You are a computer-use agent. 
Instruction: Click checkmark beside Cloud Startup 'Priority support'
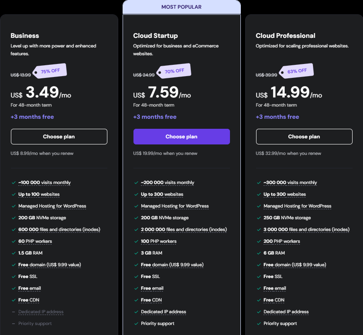coord(136,324)
